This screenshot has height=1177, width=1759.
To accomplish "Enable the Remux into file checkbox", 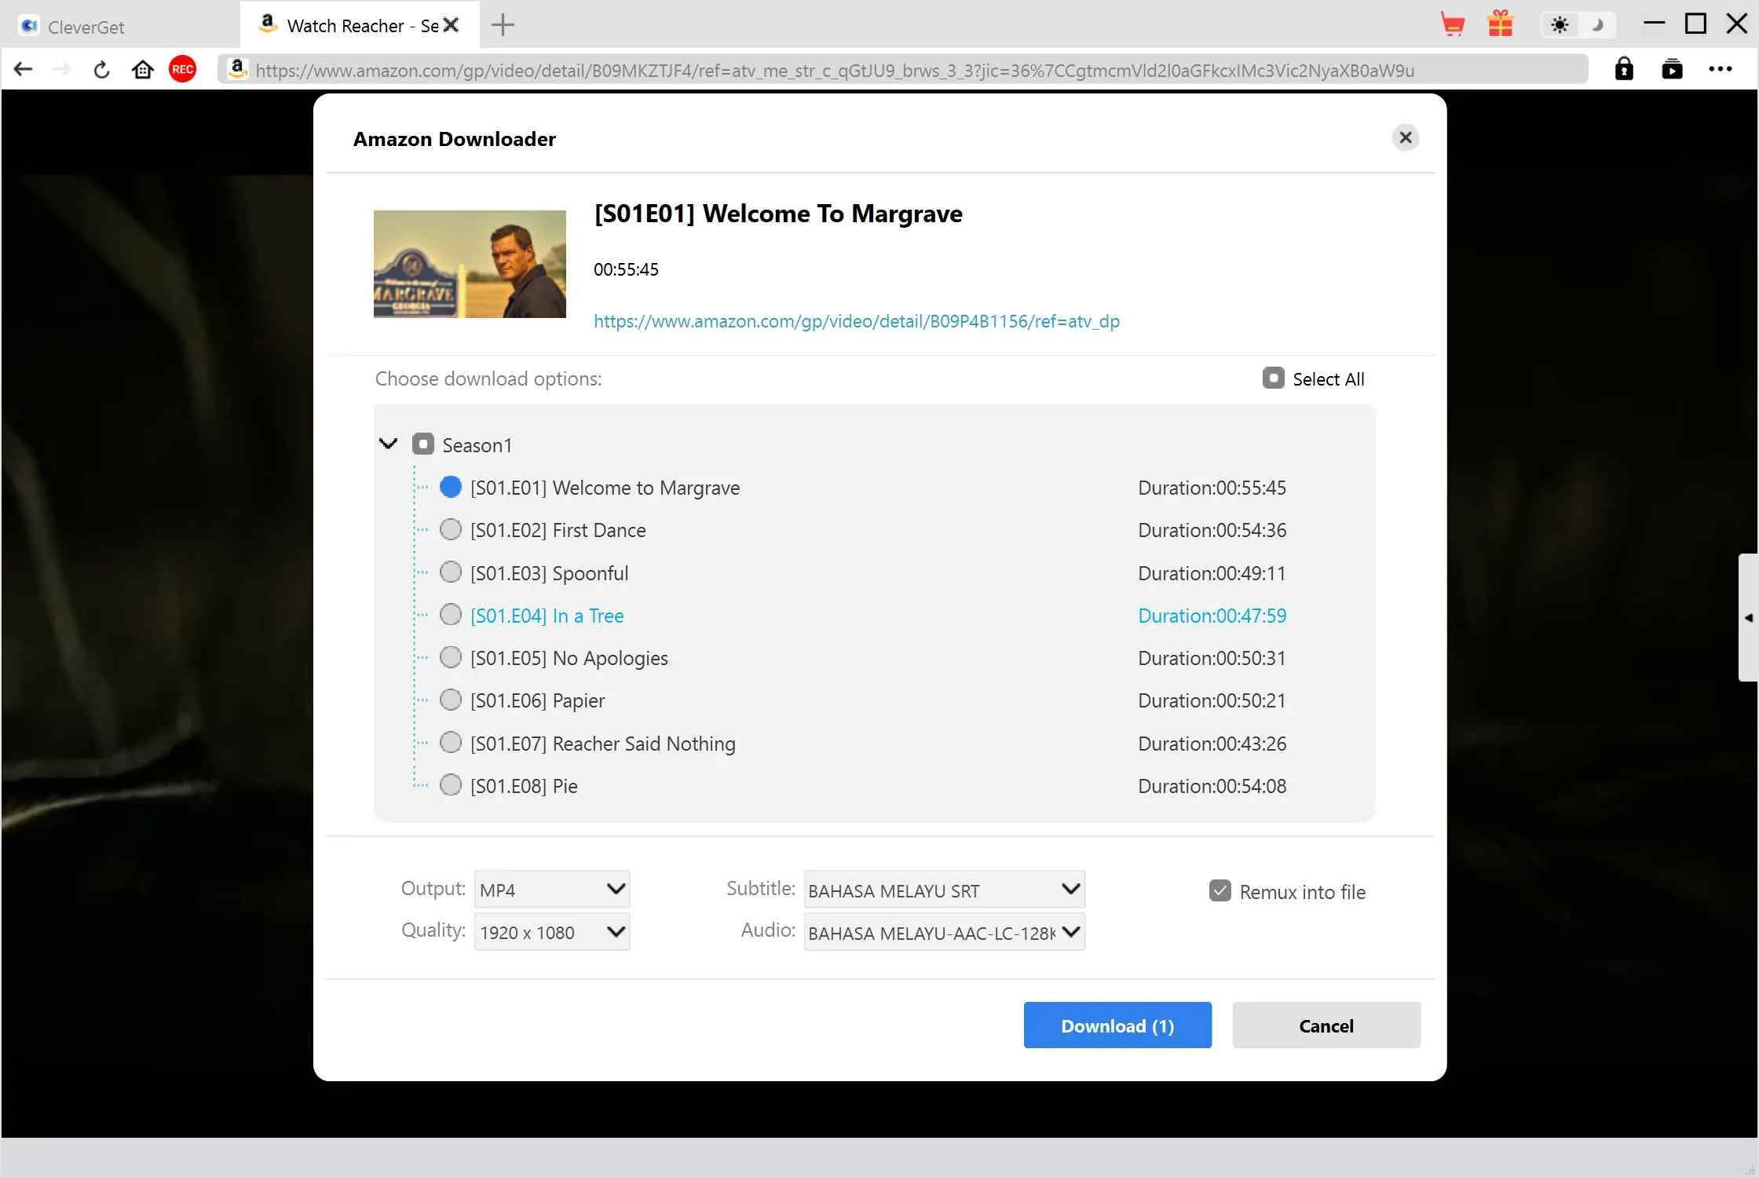I will coord(1219,890).
